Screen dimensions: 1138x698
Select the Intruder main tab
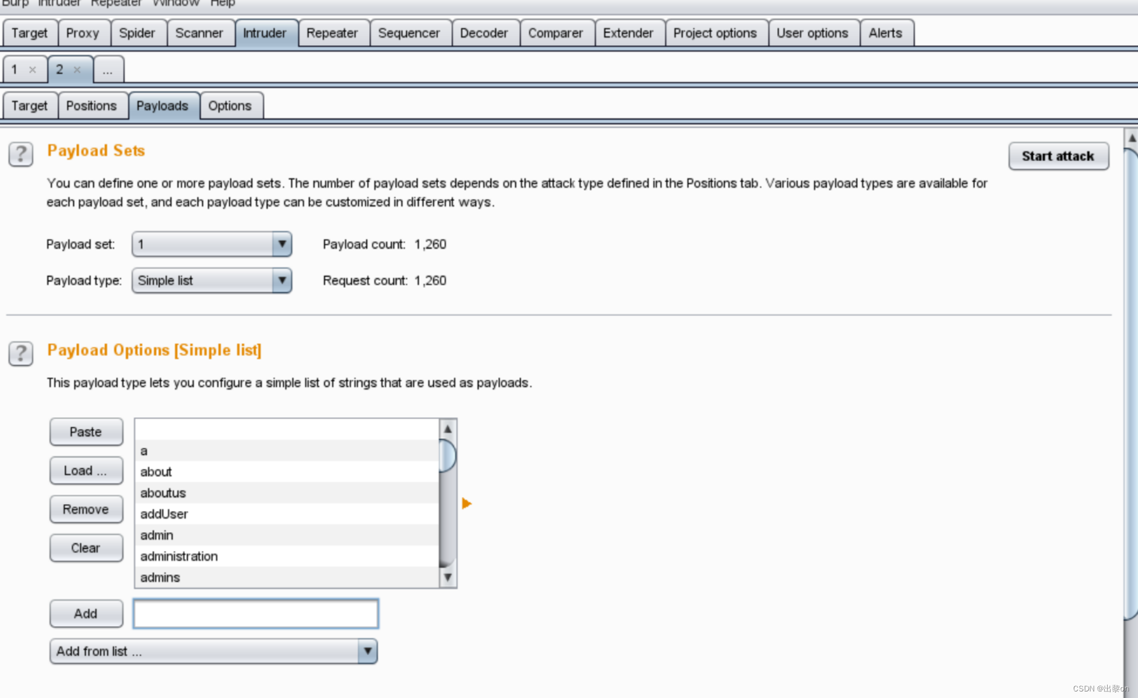point(265,33)
